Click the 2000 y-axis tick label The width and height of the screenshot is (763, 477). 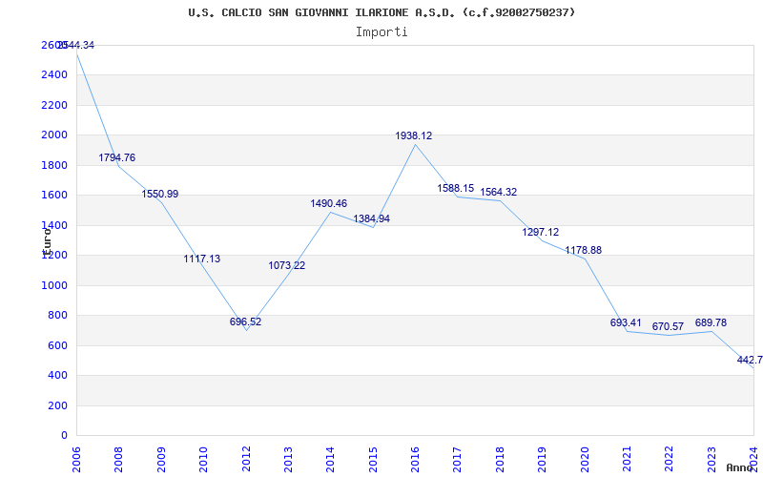pyautogui.click(x=54, y=135)
